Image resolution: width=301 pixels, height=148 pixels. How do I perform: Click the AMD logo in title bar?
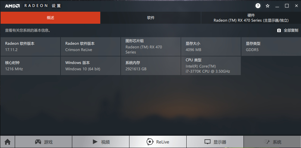pos(12,6)
